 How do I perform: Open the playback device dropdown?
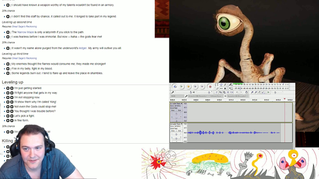coord(238,96)
